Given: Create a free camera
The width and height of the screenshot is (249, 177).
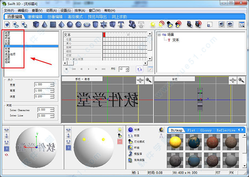Looking at the screenshot, I should point(190,24).
